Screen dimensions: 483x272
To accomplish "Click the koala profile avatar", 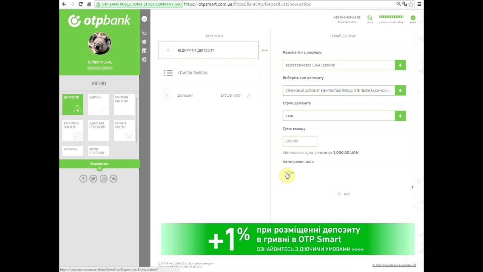I will pyautogui.click(x=100, y=43).
